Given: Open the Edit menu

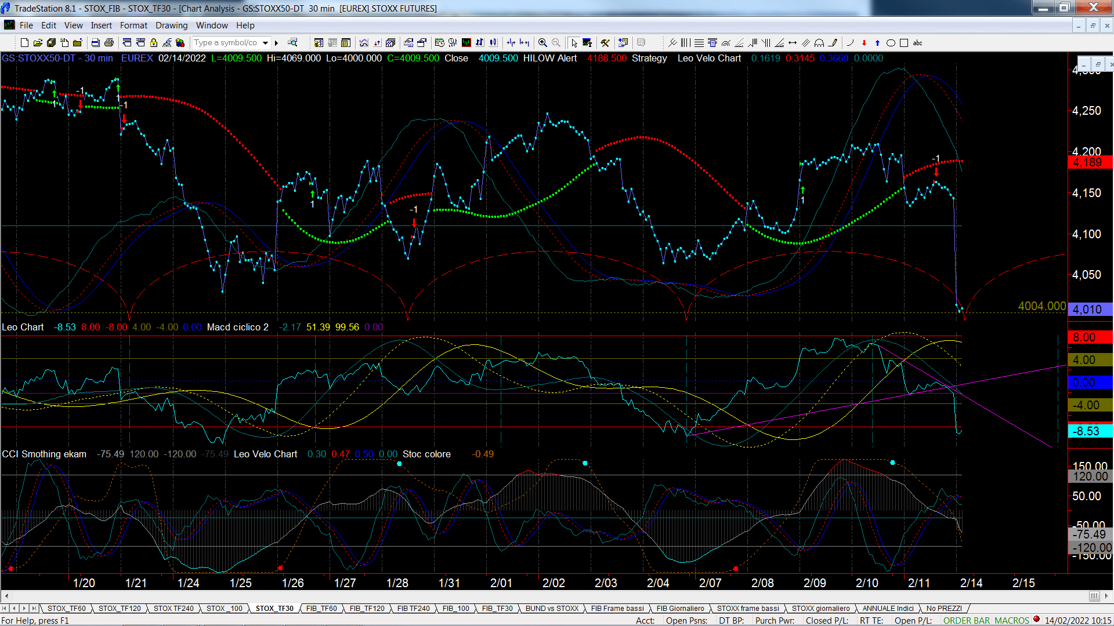Looking at the screenshot, I should coord(49,26).
